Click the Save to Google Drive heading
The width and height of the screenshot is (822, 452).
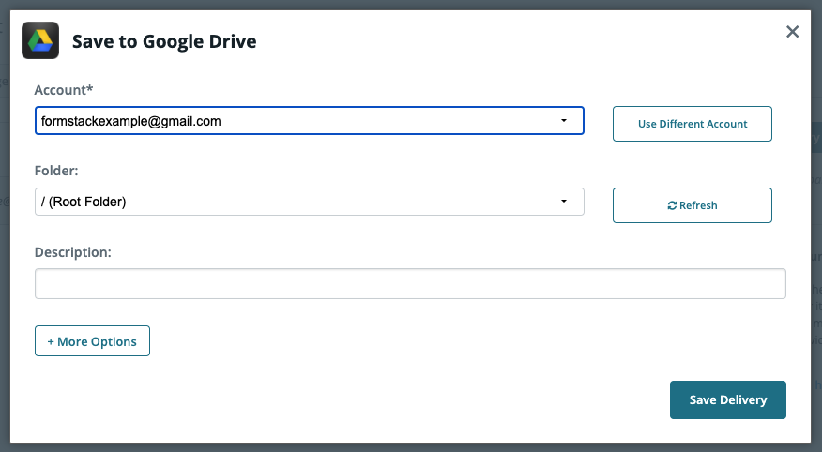tap(164, 41)
